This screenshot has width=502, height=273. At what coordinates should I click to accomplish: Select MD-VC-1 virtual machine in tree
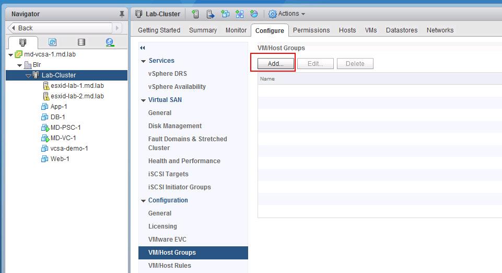[x=63, y=138]
